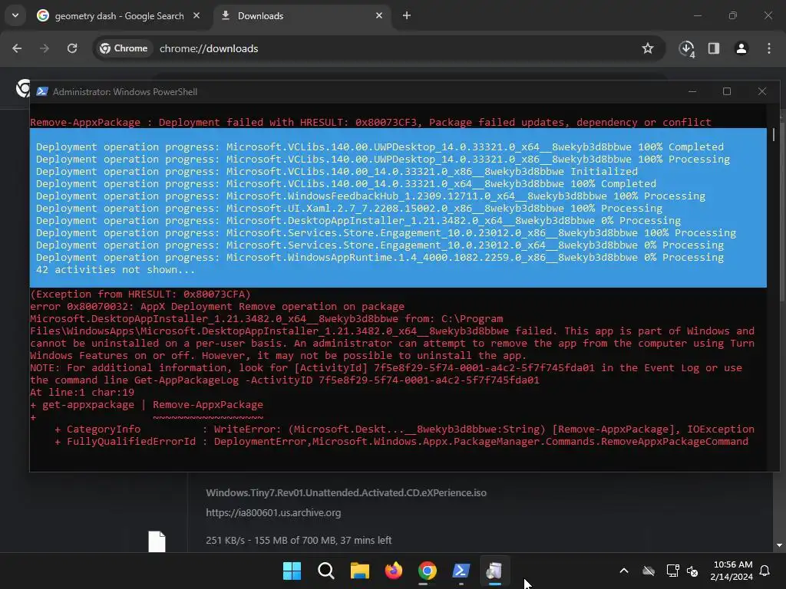786x589 pixels.
Task: Click the PowerShell title bar icon
Action: [42, 92]
